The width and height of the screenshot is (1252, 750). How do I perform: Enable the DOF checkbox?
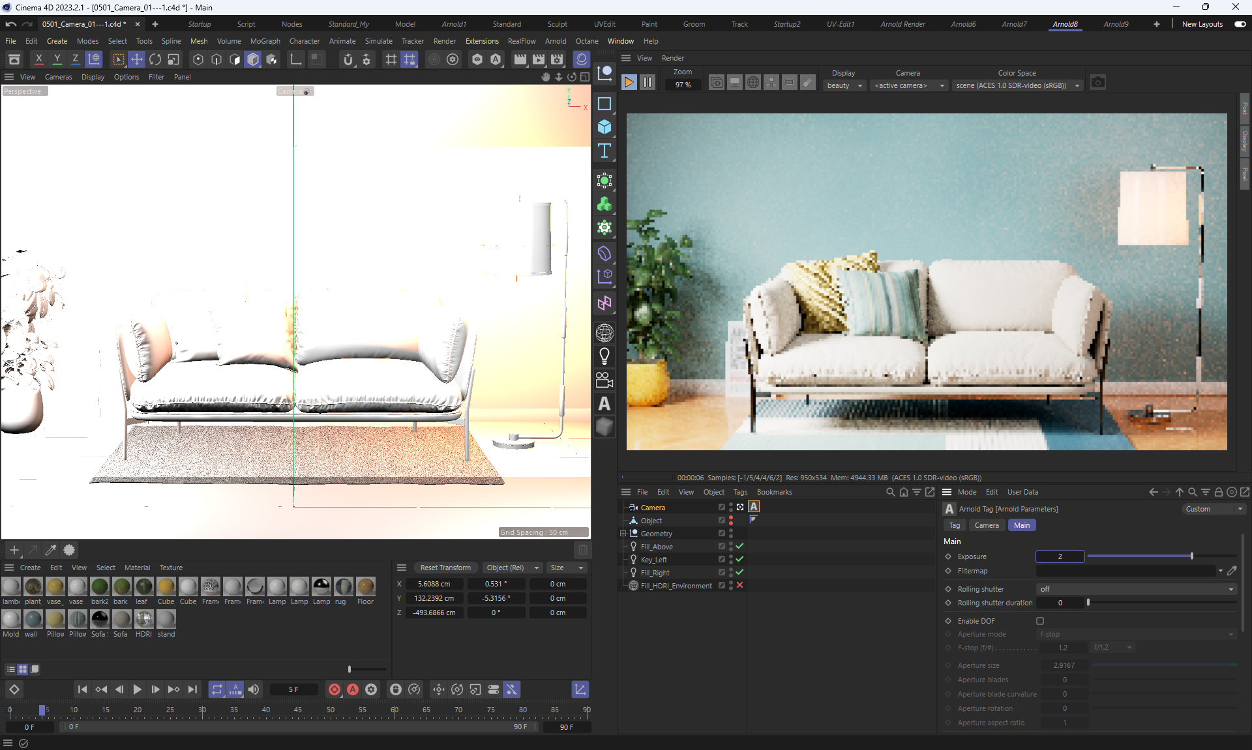coord(1040,621)
